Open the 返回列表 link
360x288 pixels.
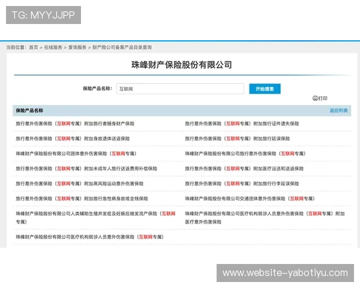tap(338, 110)
